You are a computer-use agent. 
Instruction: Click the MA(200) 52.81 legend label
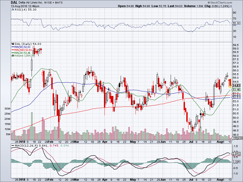click(x=23, y=50)
